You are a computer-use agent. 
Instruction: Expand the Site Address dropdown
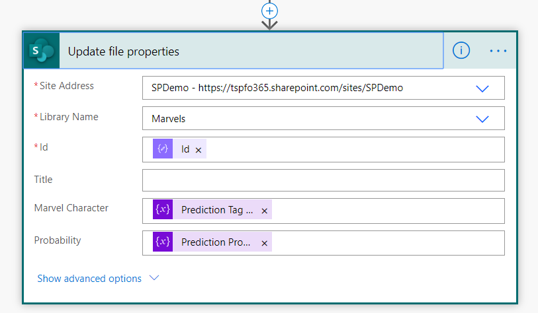pyautogui.click(x=482, y=88)
